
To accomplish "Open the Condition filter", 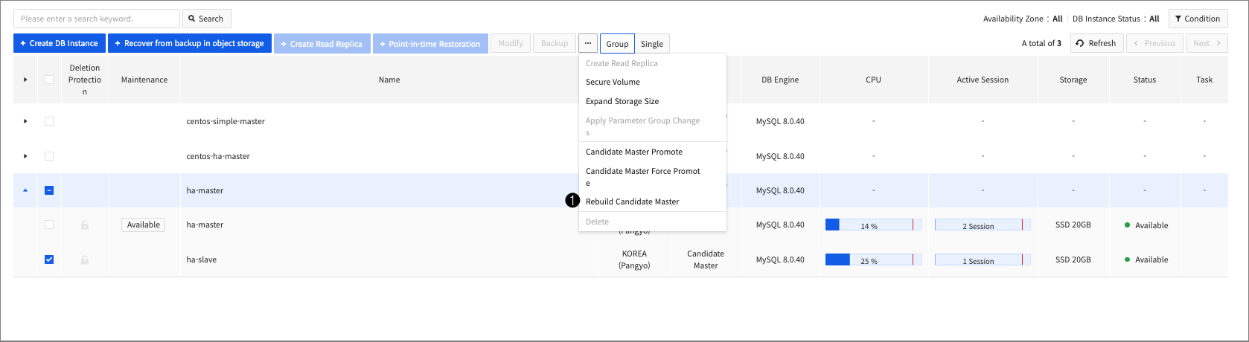I will [1198, 19].
